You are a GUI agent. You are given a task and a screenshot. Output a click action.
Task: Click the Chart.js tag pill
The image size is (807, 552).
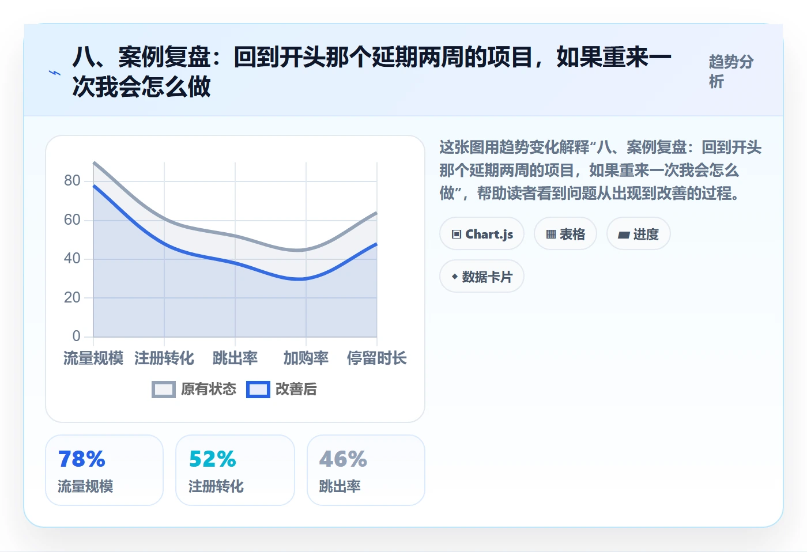pos(482,234)
